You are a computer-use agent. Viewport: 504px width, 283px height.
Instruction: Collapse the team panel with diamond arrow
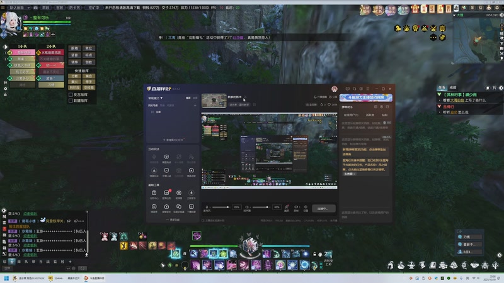(5, 47)
